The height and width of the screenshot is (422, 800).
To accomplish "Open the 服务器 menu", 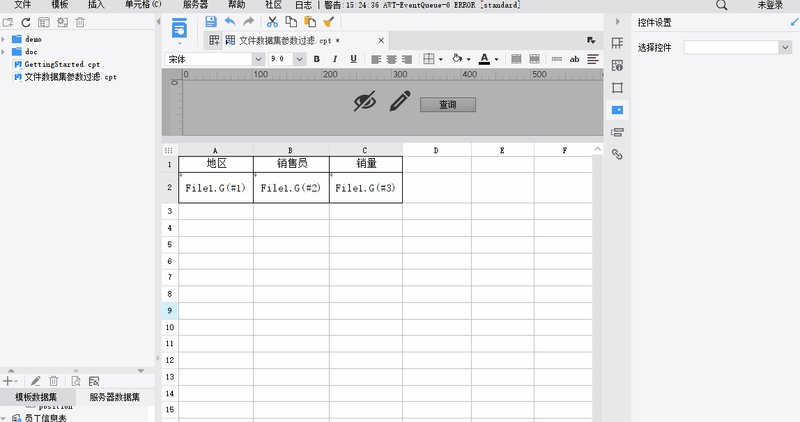I will click(x=195, y=5).
